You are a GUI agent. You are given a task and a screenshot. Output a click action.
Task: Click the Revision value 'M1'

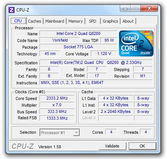[143, 76]
